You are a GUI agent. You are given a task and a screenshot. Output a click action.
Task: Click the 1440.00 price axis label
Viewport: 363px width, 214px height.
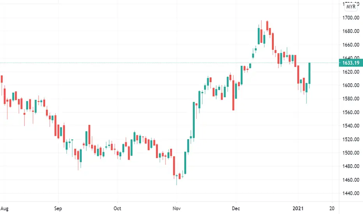[x=351, y=193]
